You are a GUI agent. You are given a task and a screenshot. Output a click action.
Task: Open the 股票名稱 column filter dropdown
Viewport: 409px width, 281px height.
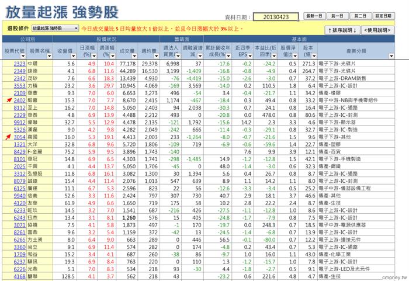pyautogui.click(x=49, y=56)
